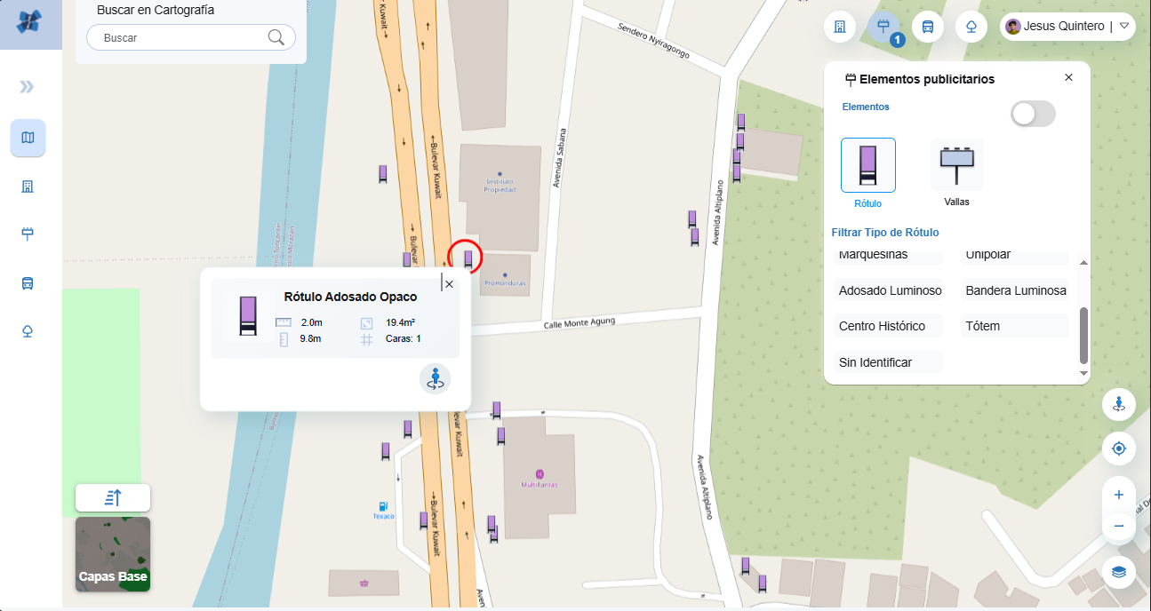
Task: Expand the left sidebar with double chevron
Action: tap(28, 86)
